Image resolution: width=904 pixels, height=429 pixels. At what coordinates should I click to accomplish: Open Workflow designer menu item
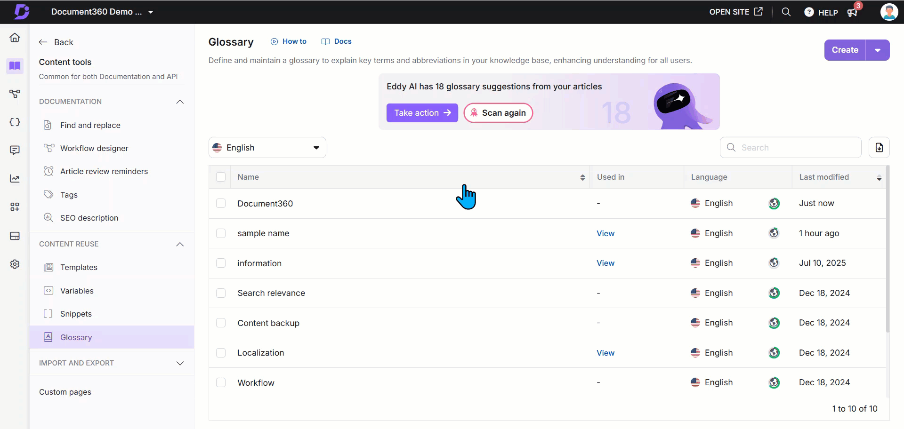tap(112, 148)
